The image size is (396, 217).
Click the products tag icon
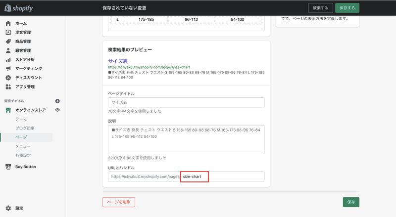[8, 42]
